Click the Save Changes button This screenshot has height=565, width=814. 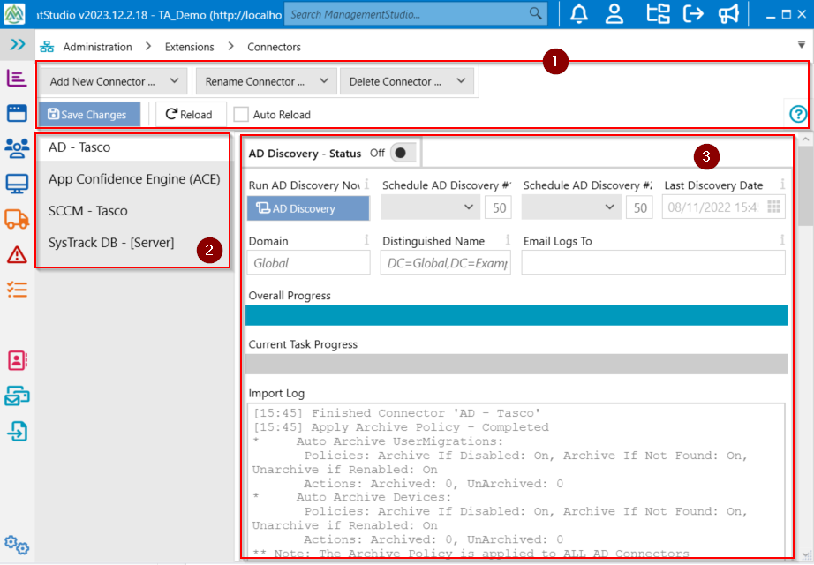click(x=89, y=114)
